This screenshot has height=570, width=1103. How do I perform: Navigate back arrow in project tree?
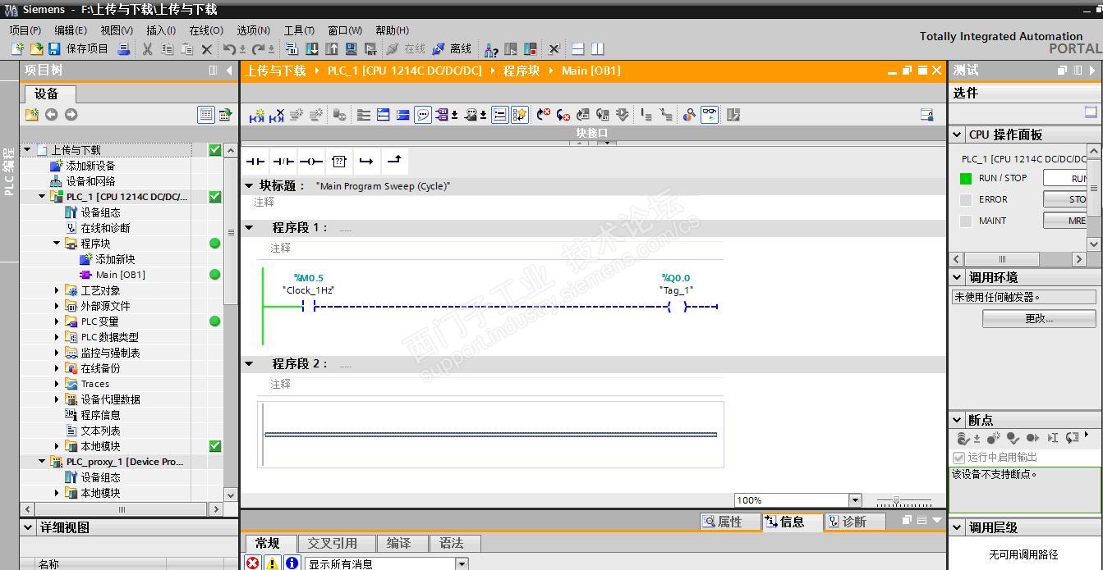(51, 115)
